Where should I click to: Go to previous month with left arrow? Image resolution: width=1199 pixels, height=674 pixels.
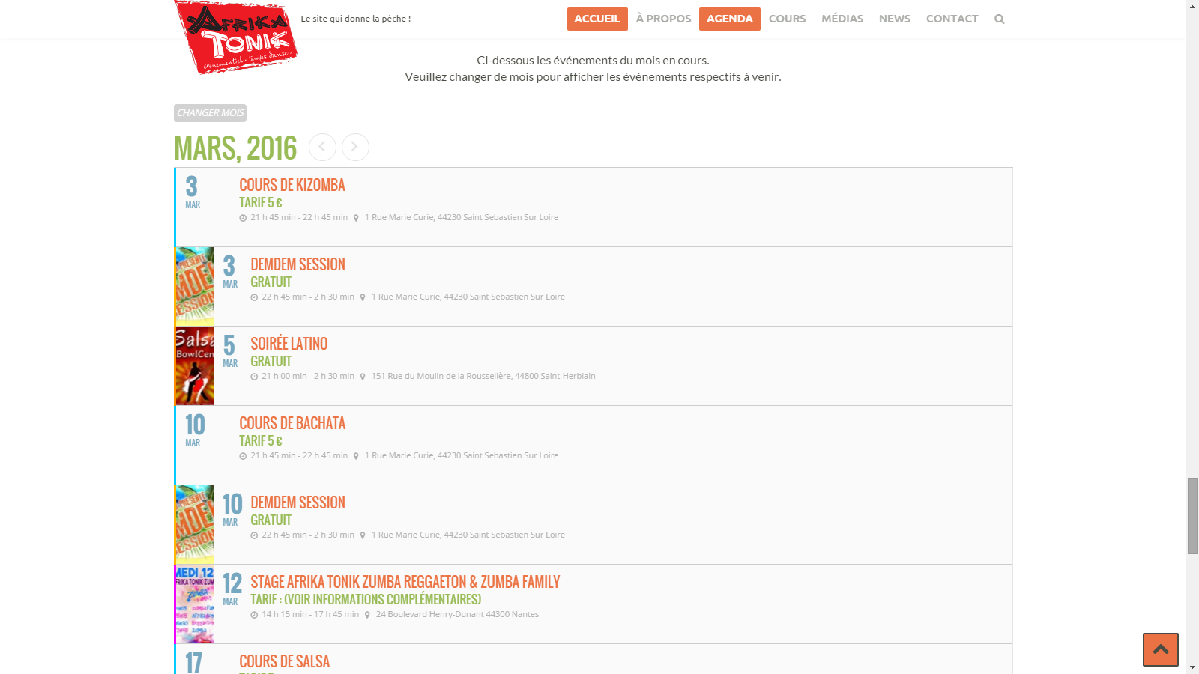(x=322, y=147)
